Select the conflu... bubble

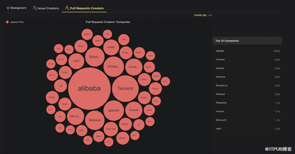click(82, 131)
